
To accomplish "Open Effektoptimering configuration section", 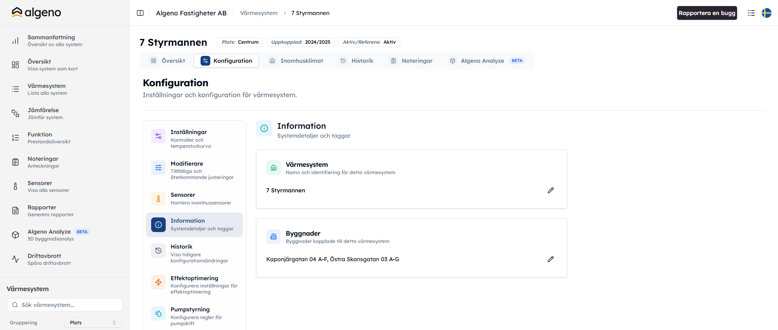I will 194,285.
